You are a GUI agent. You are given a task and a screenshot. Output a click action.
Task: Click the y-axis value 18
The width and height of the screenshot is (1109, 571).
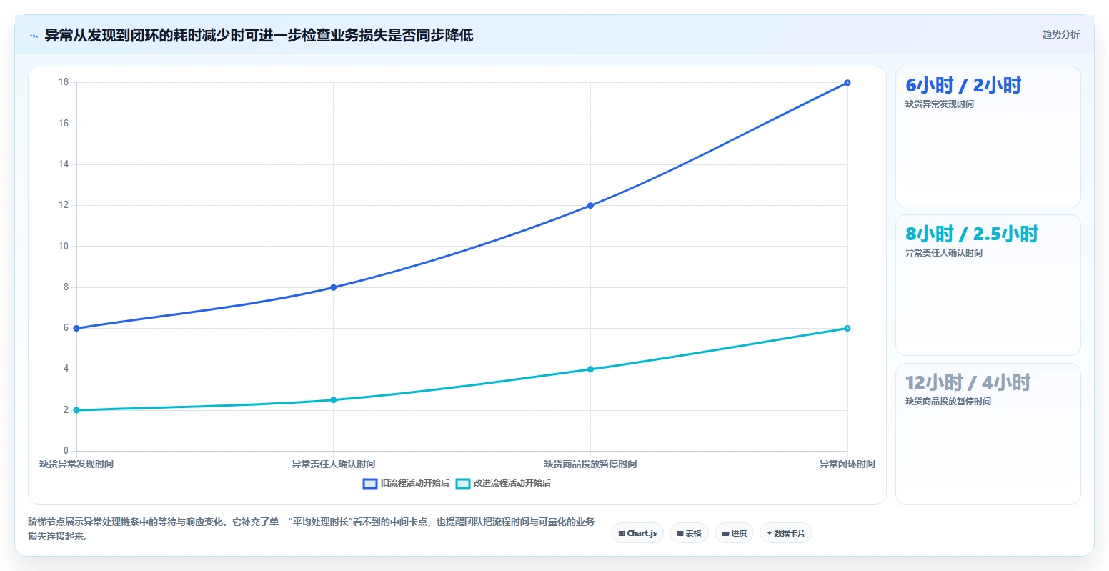[64, 82]
